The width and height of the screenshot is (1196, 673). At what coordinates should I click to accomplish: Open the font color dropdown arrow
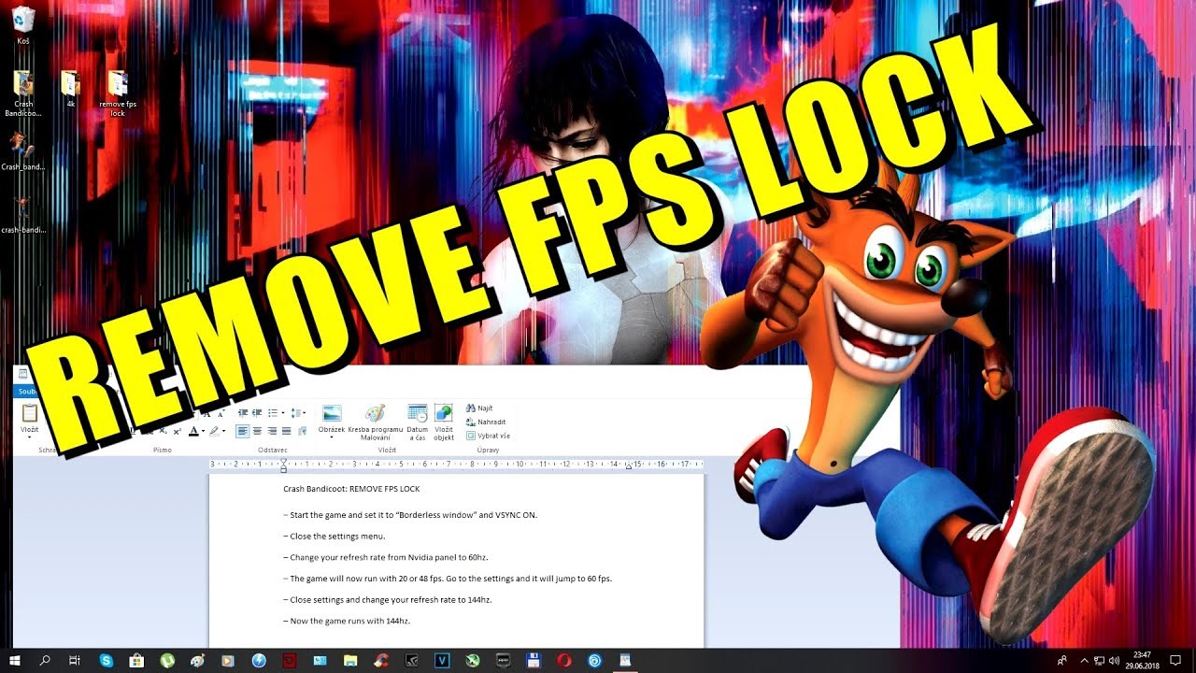coord(203,431)
